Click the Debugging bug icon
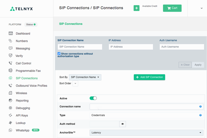Image resolution: width=207 pixels, height=138 pixels. [x=10, y=108]
